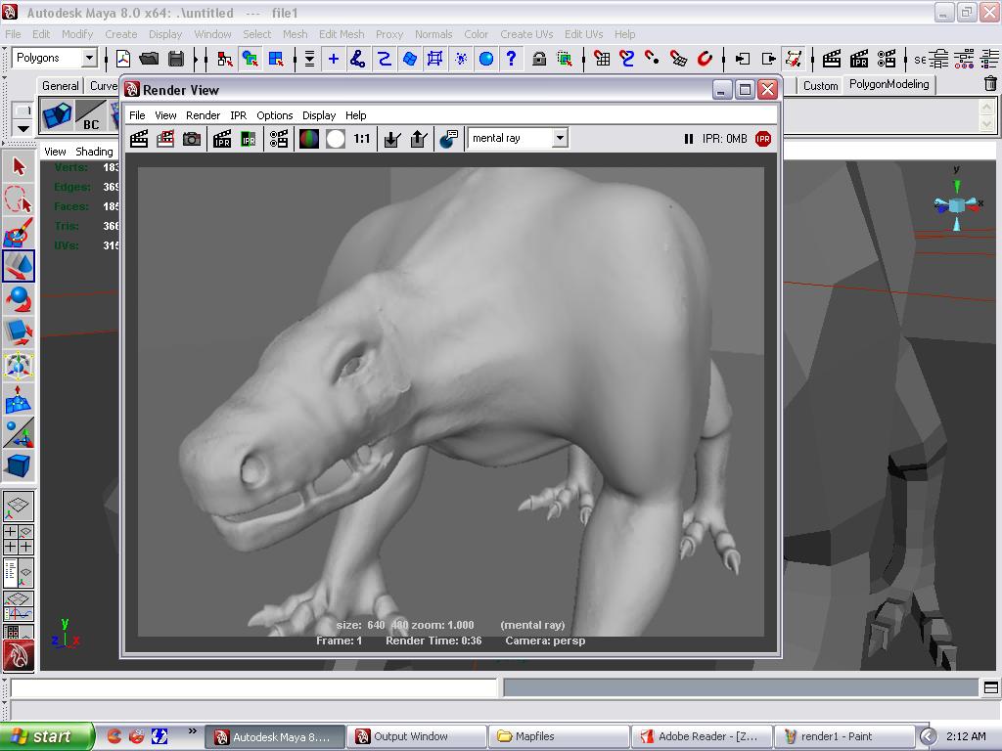Screen dimensions: 1002x751
Task: Open the mental ray renderer dropdown
Action: coord(558,138)
